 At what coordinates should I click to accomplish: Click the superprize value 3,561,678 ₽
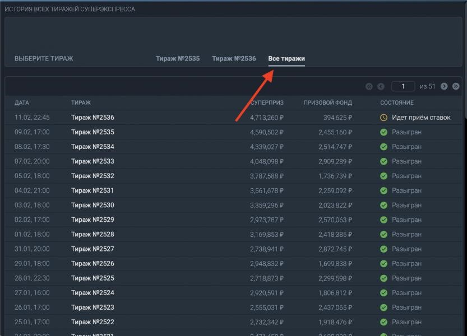click(x=267, y=191)
